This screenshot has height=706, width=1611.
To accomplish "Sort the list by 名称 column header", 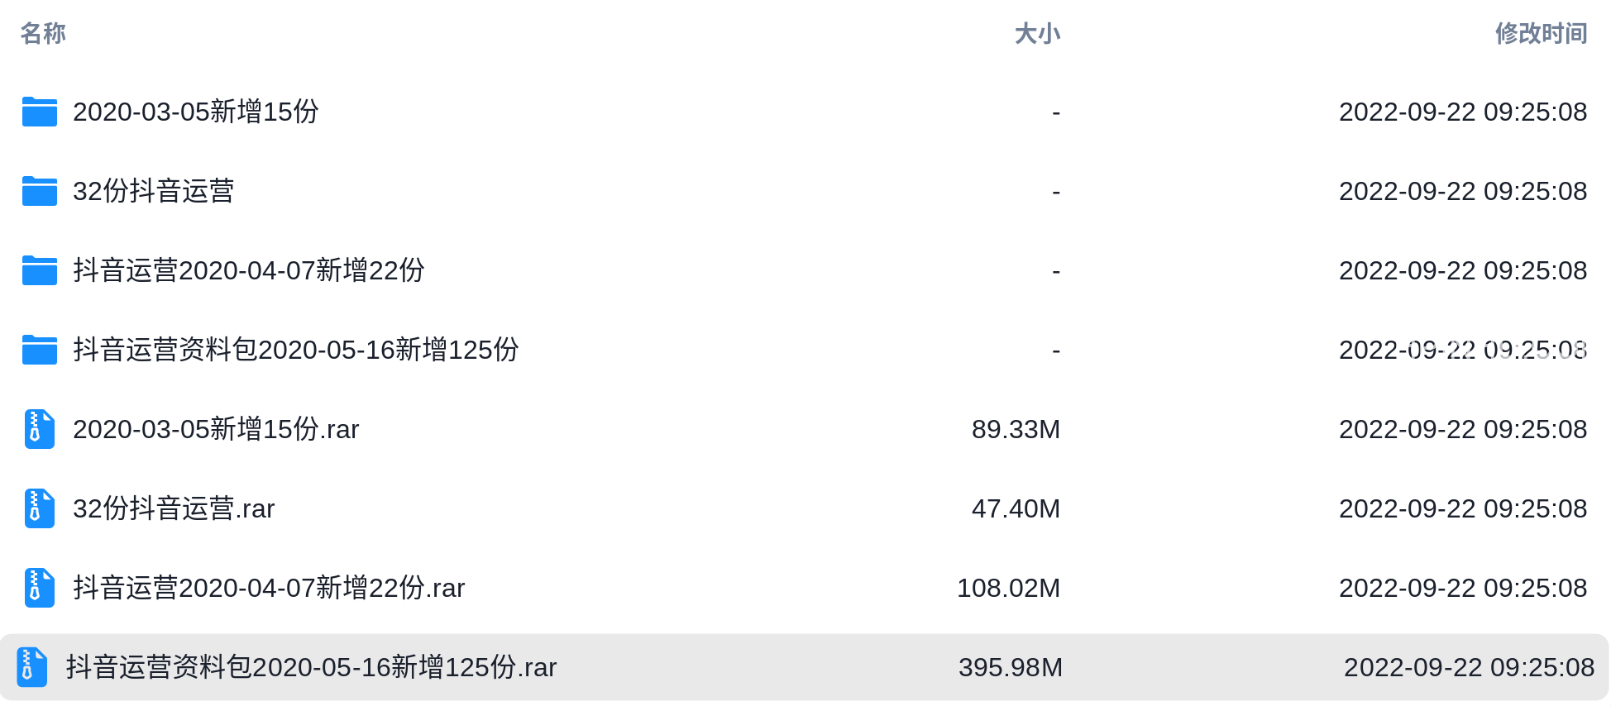I will pyautogui.click(x=43, y=33).
